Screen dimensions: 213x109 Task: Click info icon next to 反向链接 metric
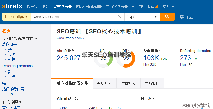[159, 50]
